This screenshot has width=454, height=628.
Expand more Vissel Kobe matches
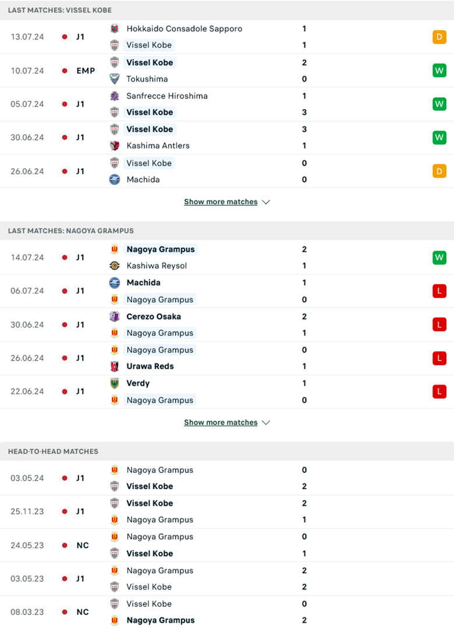point(221,202)
